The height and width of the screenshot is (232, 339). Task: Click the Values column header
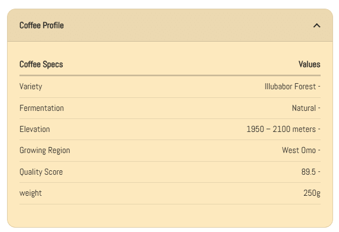pos(309,64)
